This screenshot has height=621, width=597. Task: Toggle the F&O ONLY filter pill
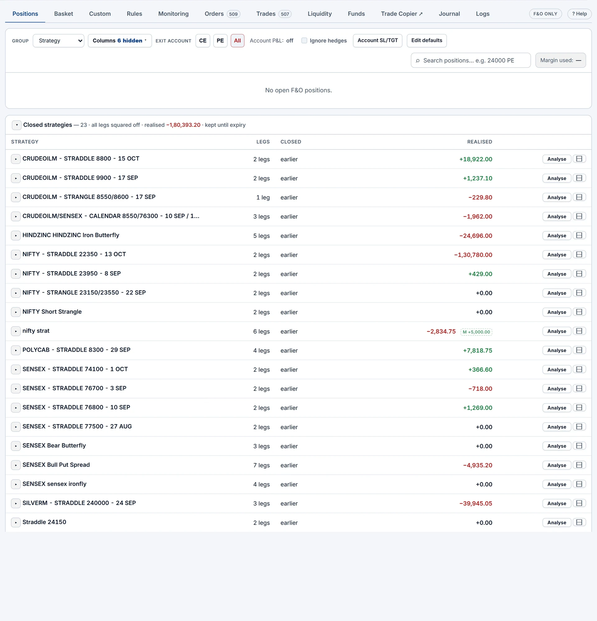pyautogui.click(x=545, y=14)
